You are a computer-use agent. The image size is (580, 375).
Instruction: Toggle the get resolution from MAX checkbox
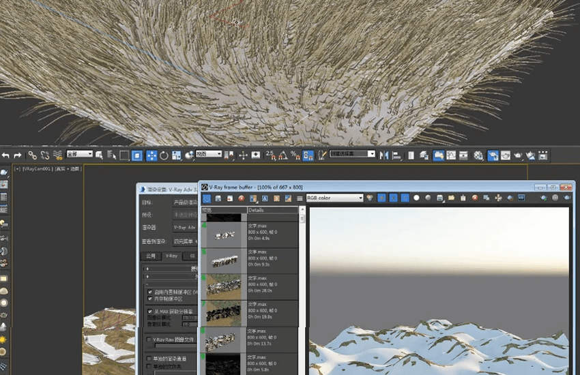point(150,312)
